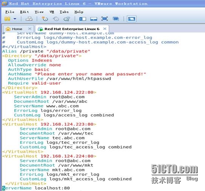Switch to Unity mode icon

(116, 19)
